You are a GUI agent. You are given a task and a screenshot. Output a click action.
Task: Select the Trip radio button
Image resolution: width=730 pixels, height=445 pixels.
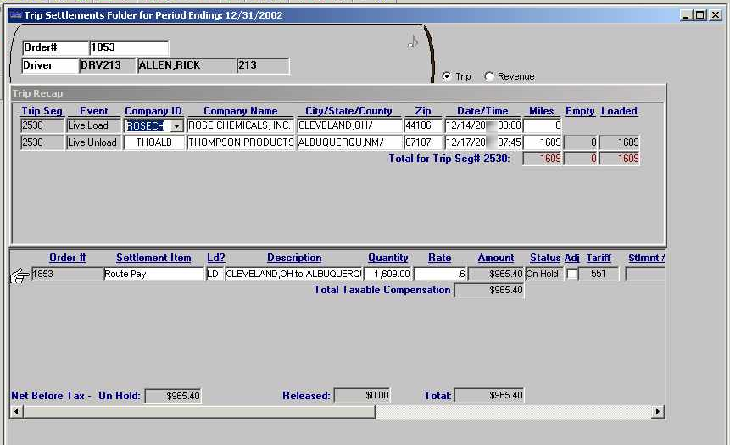tap(447, 76)
